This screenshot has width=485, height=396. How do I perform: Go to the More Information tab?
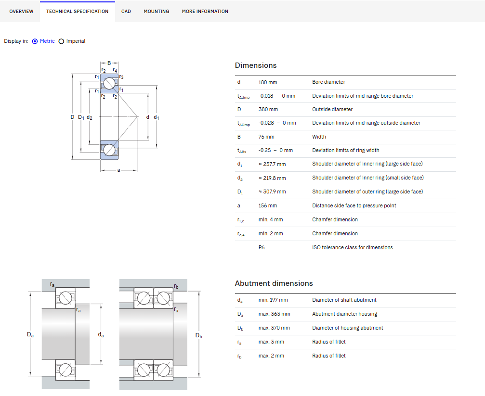[205, 12]
